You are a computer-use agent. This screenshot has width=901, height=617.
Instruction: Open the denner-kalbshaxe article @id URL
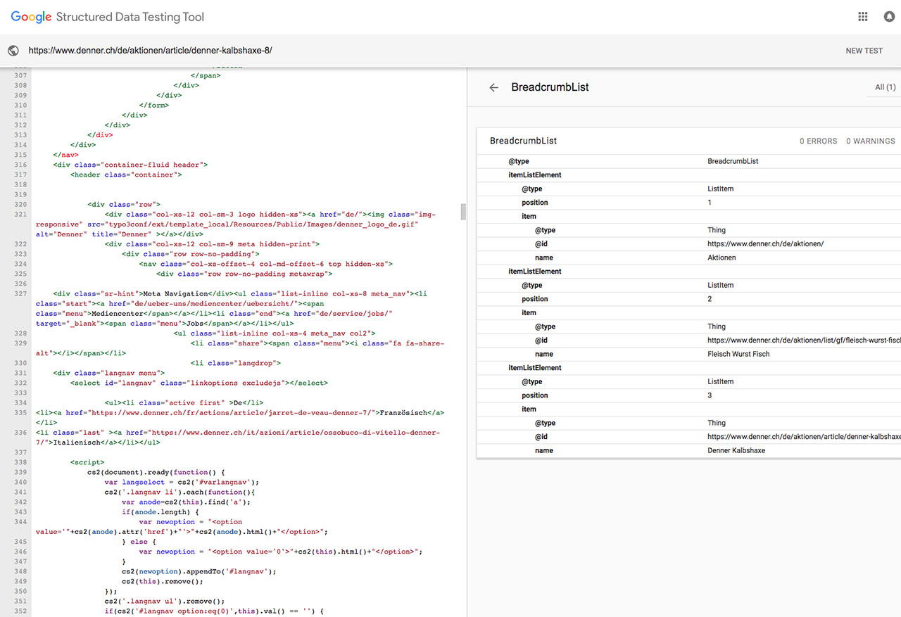point(804,437)
